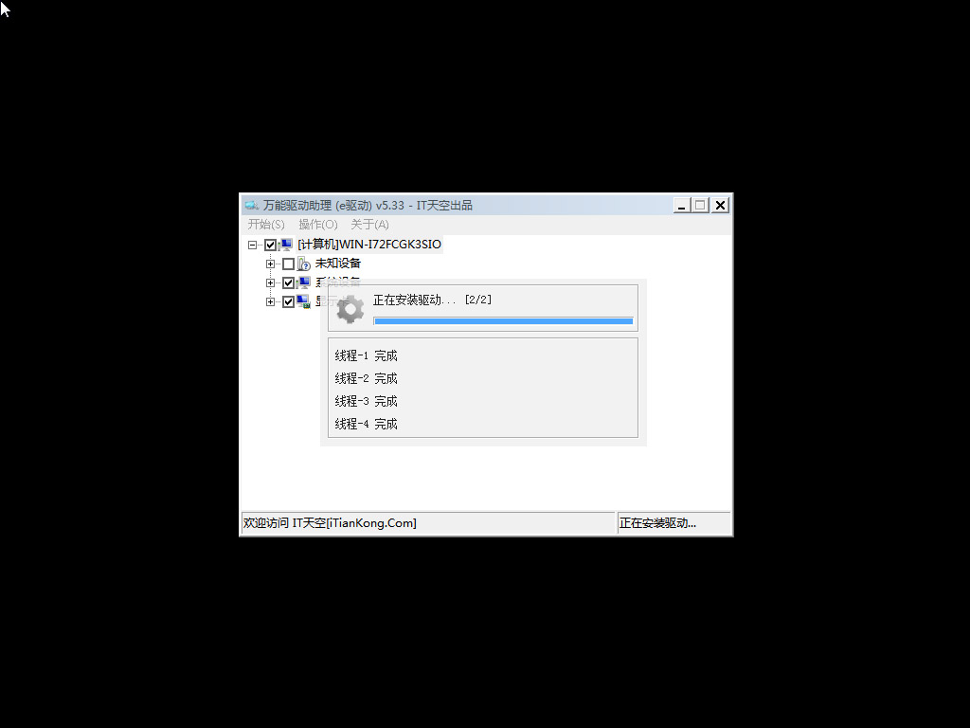Expand the 系统设备 tree node

point(270,282)
